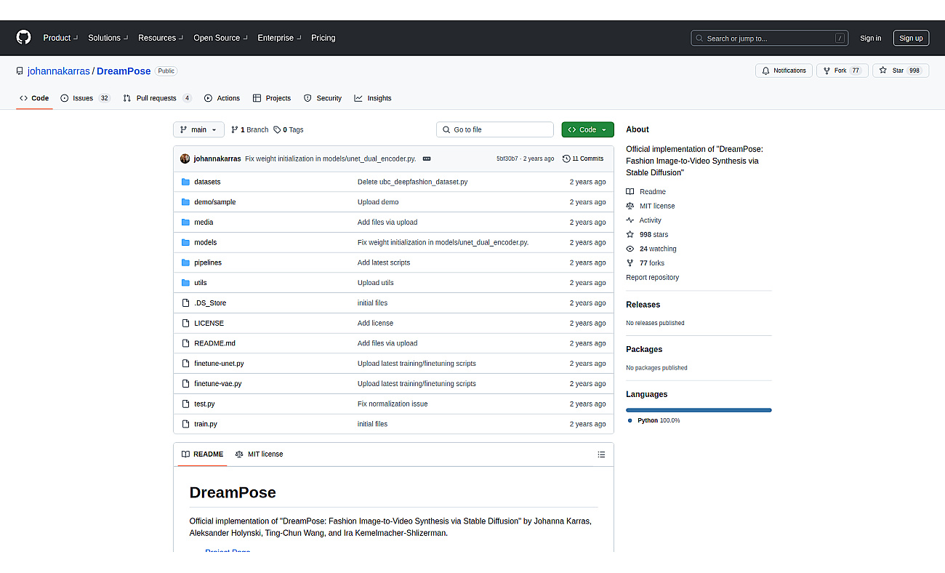Open finetune-unet.py file

coord(219,364)
